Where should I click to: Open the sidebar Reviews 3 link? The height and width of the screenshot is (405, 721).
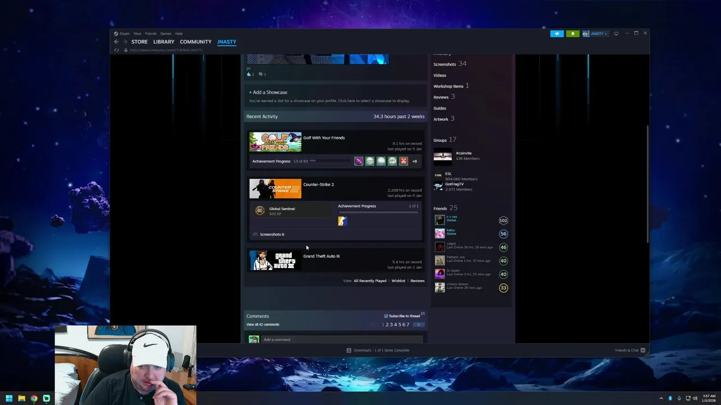(444, 97)
